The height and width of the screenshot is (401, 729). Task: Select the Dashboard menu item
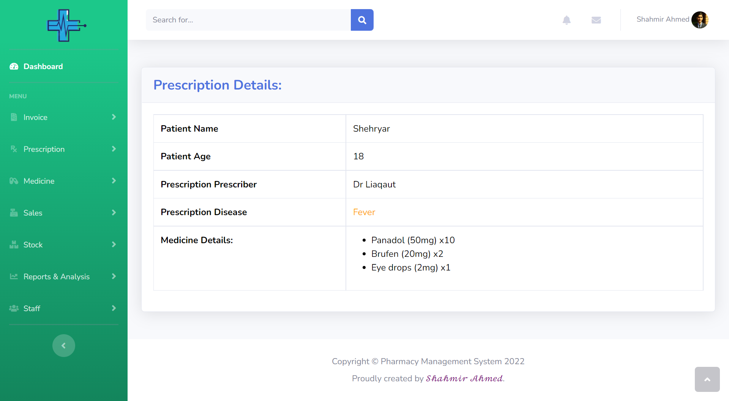tap(43, 66)
